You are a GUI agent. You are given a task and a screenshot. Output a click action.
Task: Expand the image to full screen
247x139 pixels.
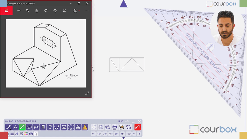(87, 93)
